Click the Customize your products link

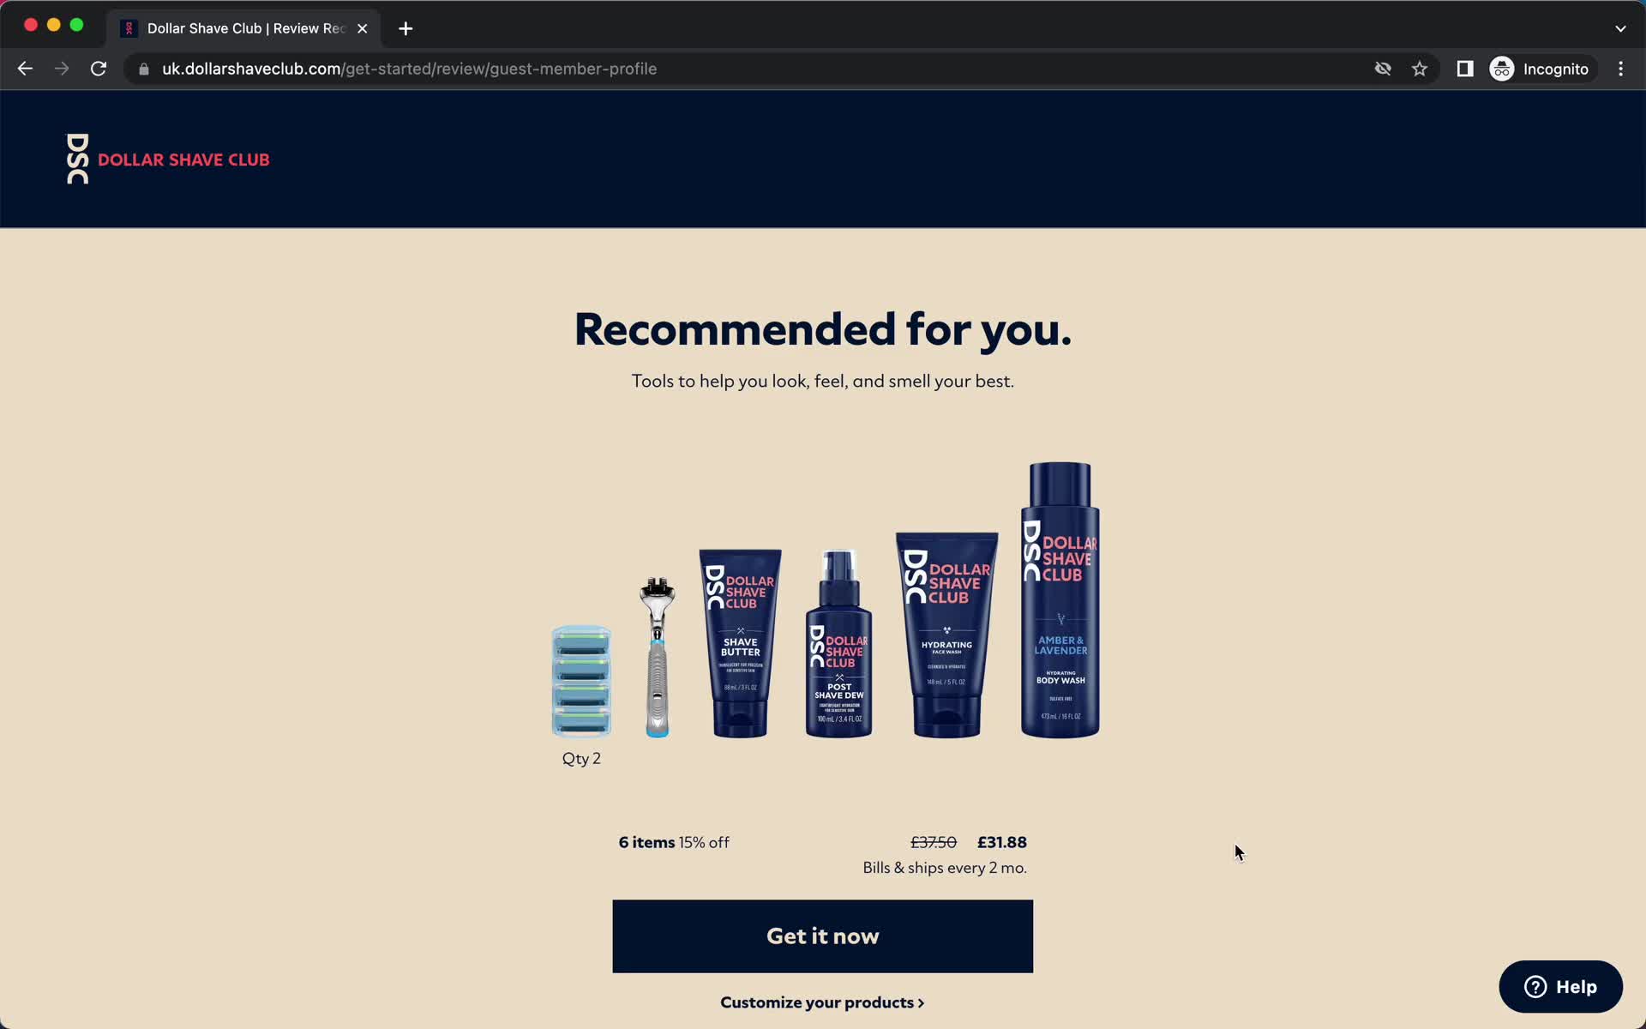tap(821, 1002)
